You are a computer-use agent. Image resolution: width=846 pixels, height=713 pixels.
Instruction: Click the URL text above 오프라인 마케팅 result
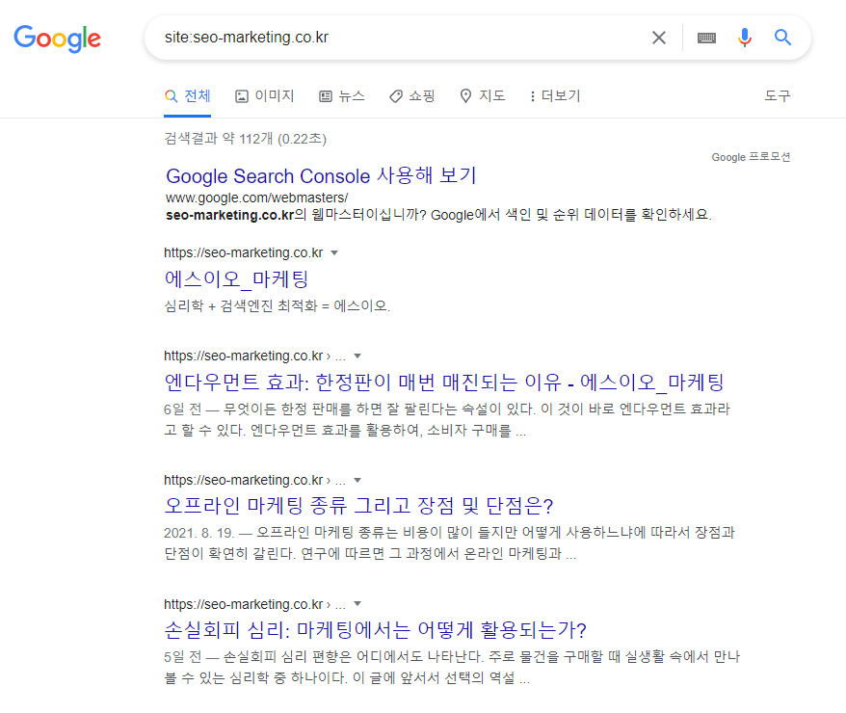click(254, 480)
